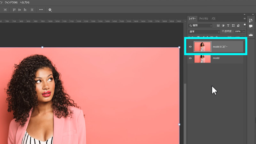Open the Histogram panel icon in dock
This screenshot has height=144, width=256.
[251, 35]
